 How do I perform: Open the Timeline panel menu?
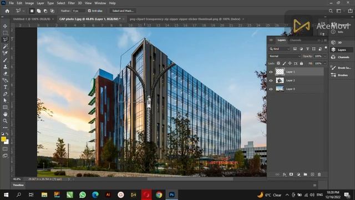click(x=315, y=185)
